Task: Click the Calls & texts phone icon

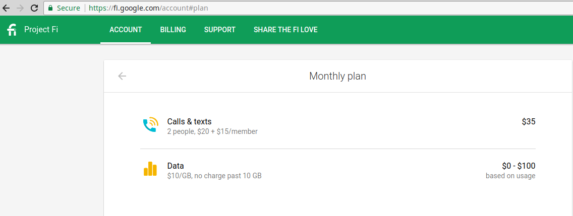Action: (150, 124)
